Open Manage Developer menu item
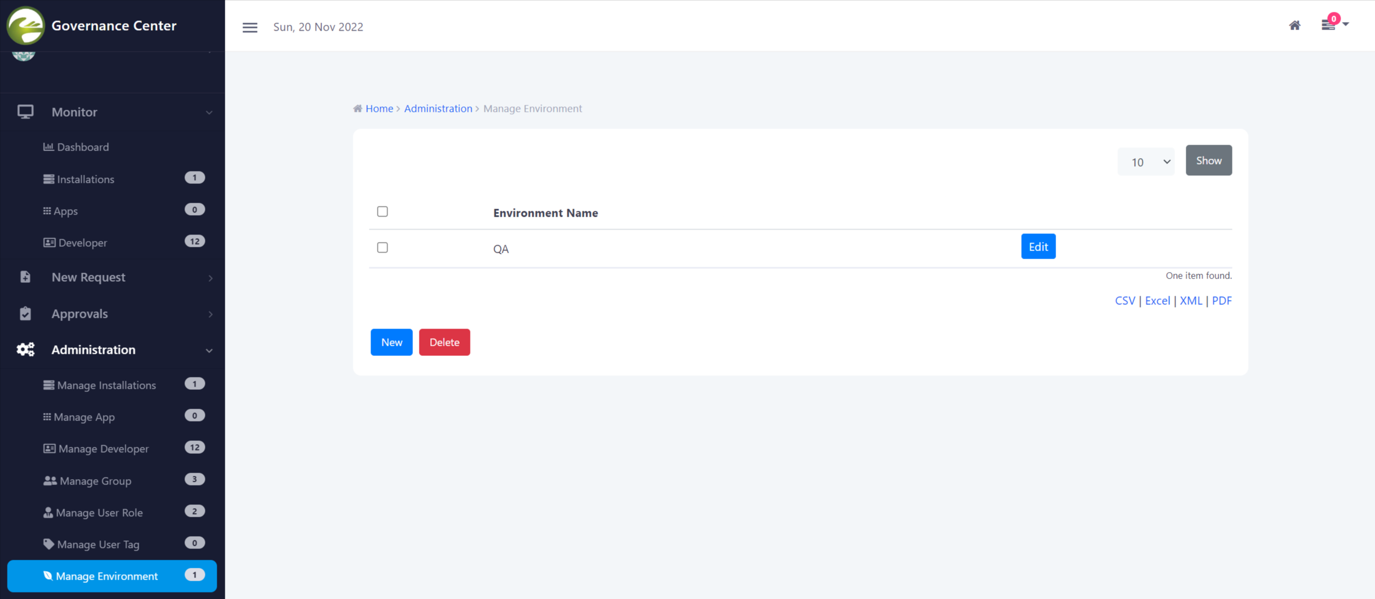Viewport: 1375px width, 599px height. tap(103, 448)
